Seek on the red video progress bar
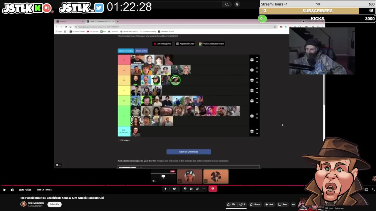 tap(153, 186)
